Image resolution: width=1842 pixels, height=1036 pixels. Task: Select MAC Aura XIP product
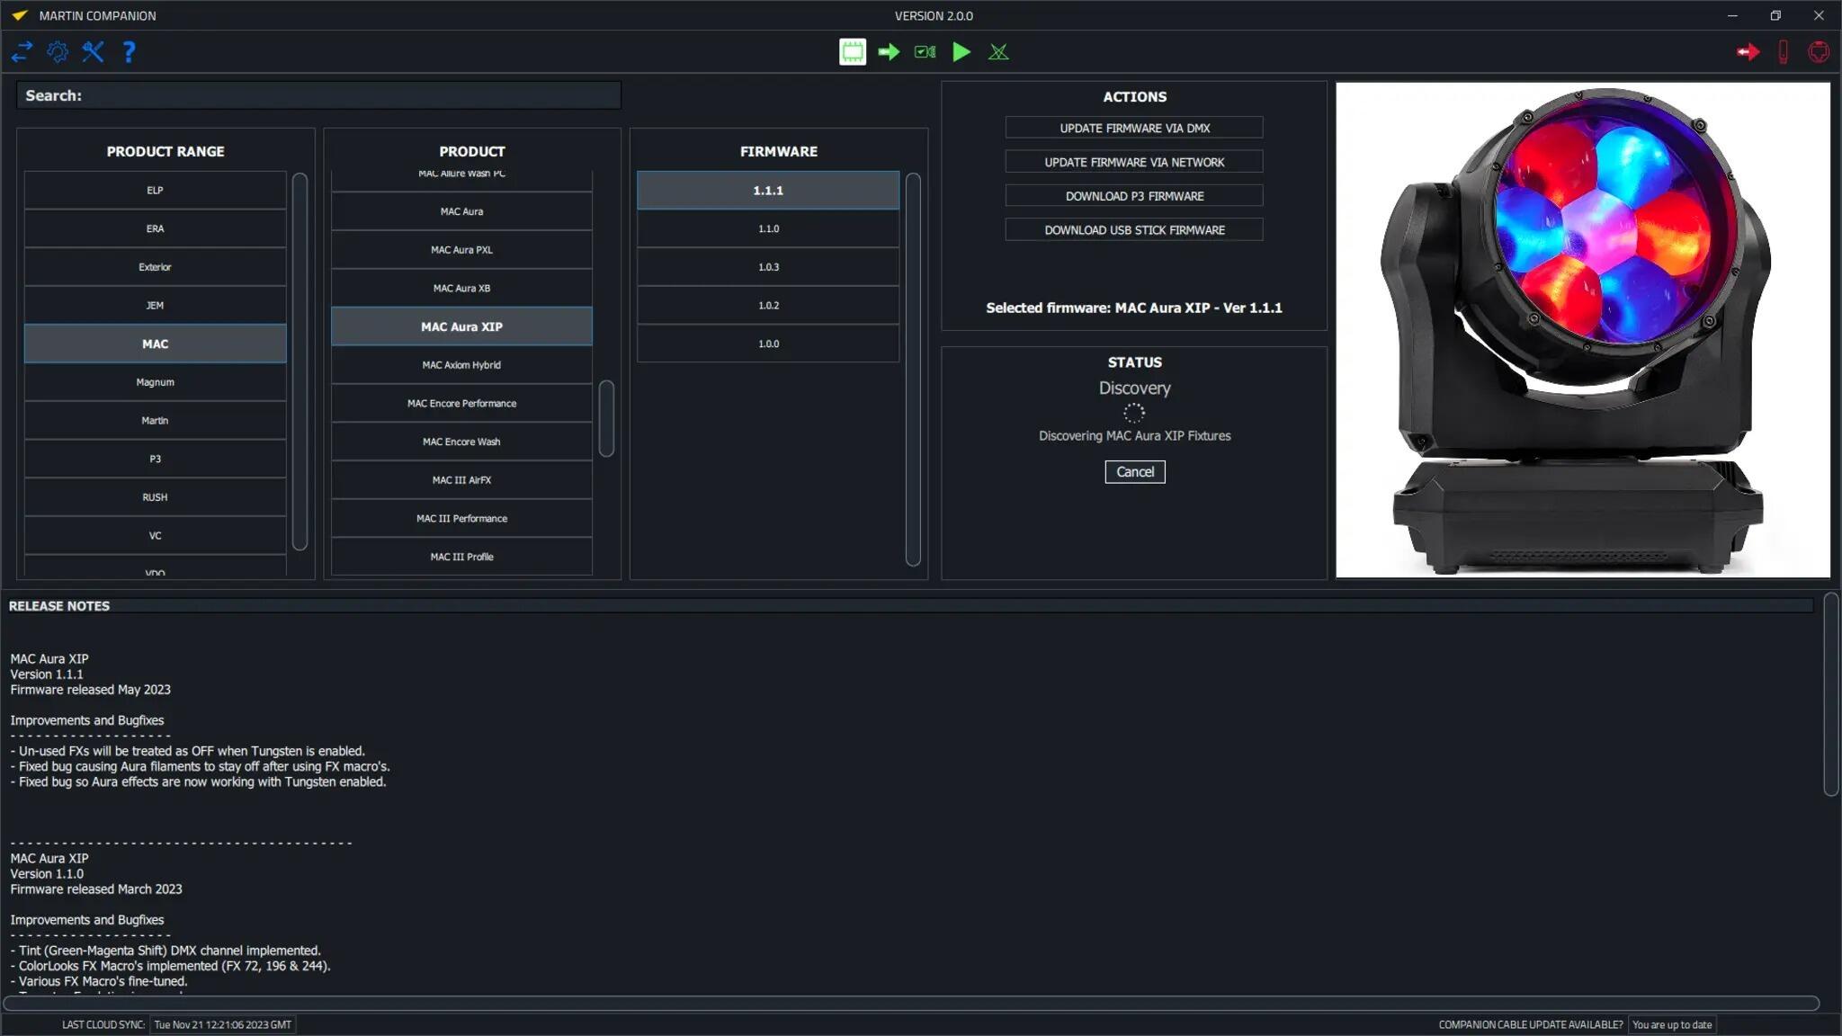(x=461, y=326)
